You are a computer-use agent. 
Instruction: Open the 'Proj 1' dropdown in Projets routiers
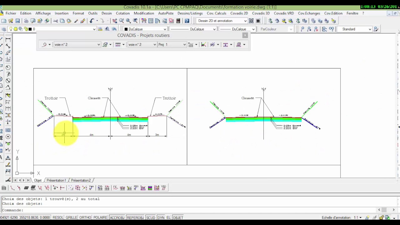(x=172, y=45)
